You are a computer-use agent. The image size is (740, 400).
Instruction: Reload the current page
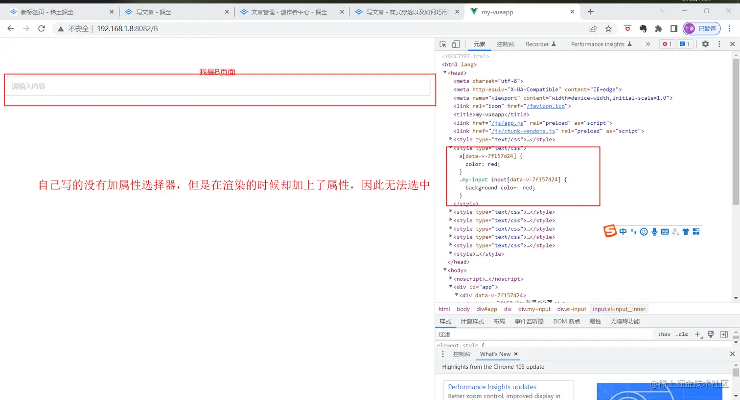coord(42,29)
